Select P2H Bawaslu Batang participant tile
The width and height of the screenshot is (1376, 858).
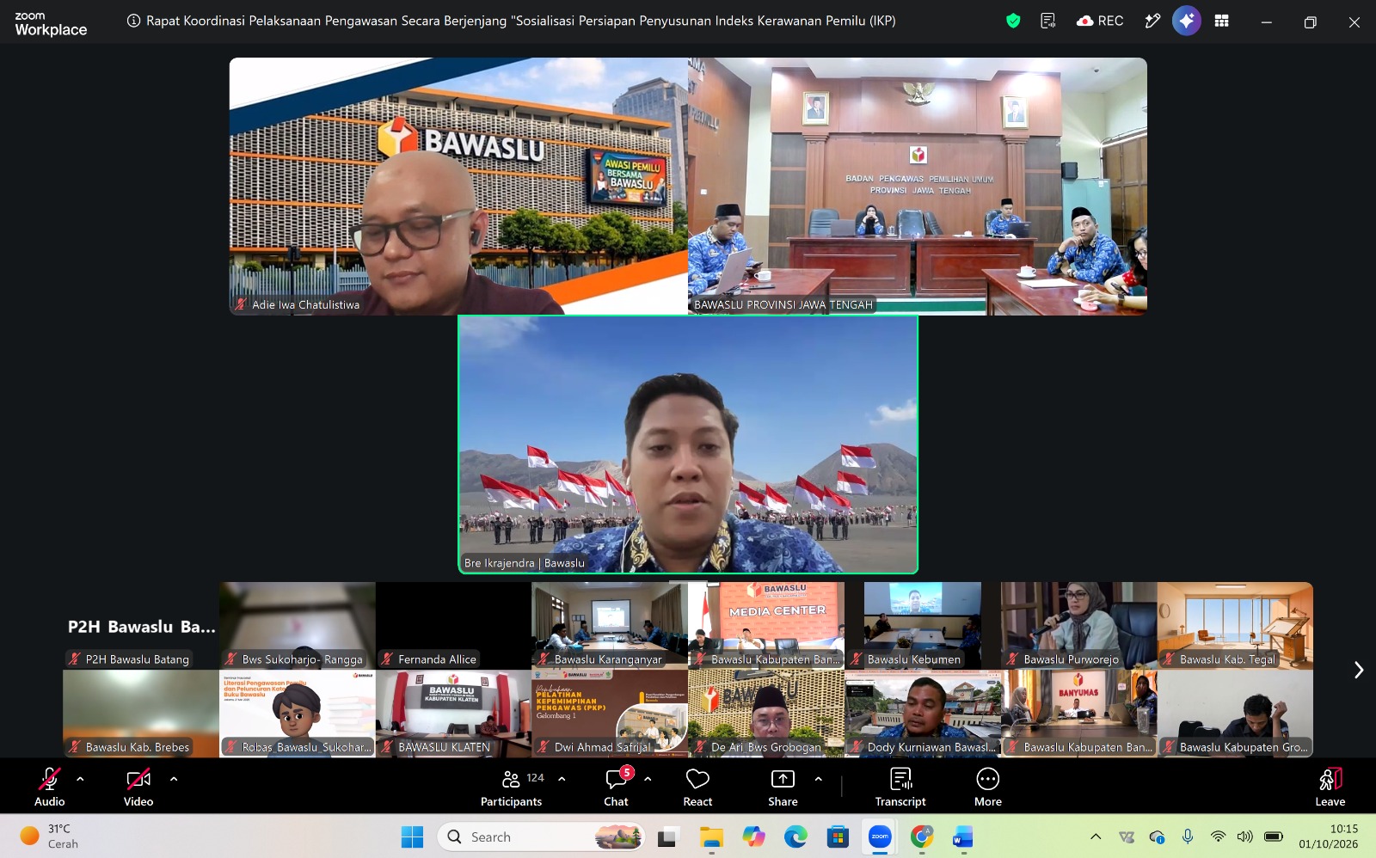[x=141, y=626]
